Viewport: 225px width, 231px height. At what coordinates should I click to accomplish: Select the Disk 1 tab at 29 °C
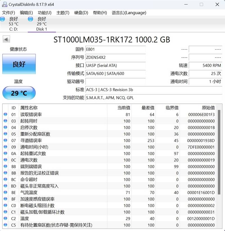pos(42,24)
